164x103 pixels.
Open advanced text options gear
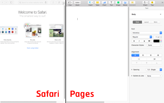[x=149, y=41]
